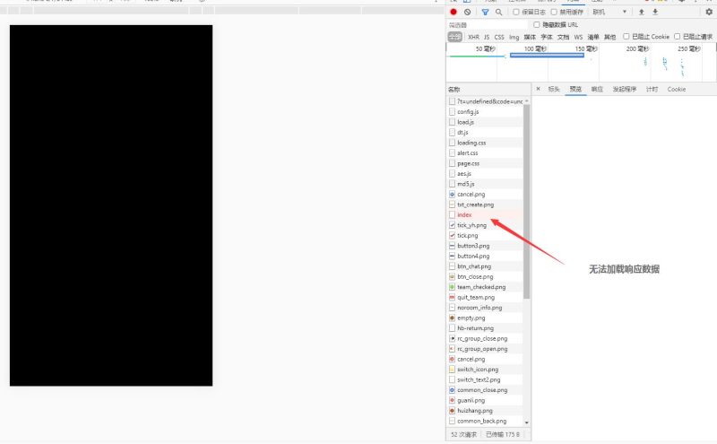The width and height of the screenshot is (717, 444).
Task: Select the common_close.png request
Action: pos(485,390)
